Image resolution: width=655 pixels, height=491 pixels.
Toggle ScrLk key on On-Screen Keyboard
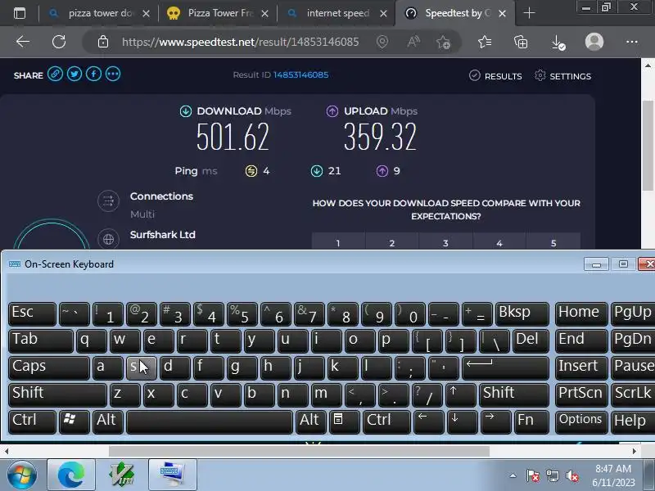coord(633,394)
